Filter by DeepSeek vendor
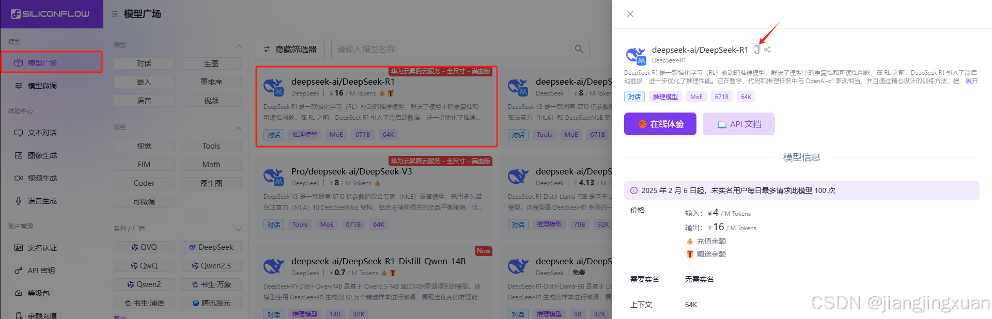The width and height of the screenshot is (992, 319). point(211,247)
